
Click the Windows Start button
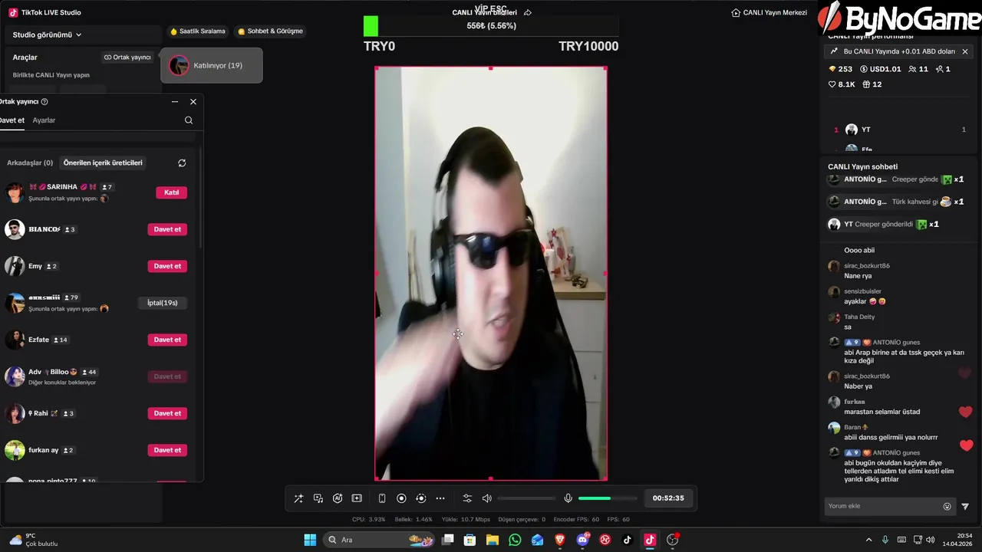tap(310, 540)
